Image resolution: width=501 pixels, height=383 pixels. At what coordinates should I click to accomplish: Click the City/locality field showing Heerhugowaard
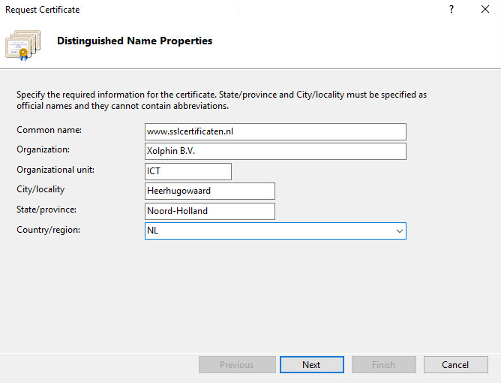coord(209,191)
